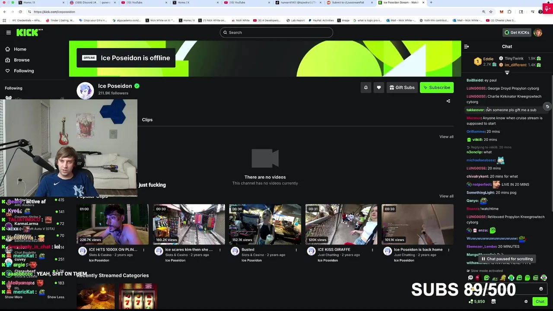Click the address bar URL
This screenshot has width=553, height=311.
54,12
